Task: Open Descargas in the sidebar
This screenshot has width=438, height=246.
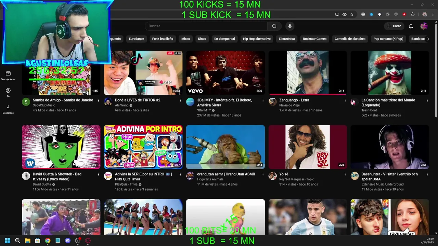Action: 8,109
